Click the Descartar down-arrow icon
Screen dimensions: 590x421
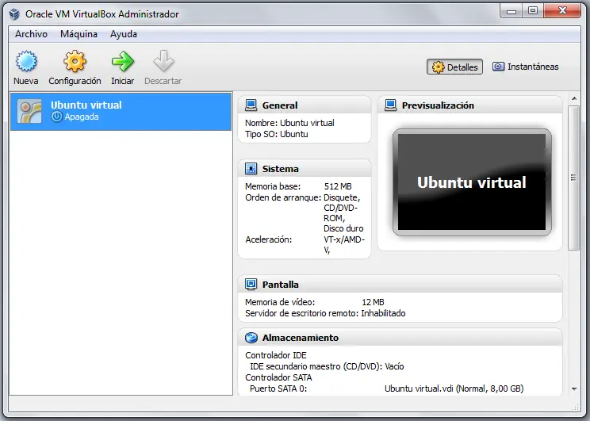[x=163, y=61]
